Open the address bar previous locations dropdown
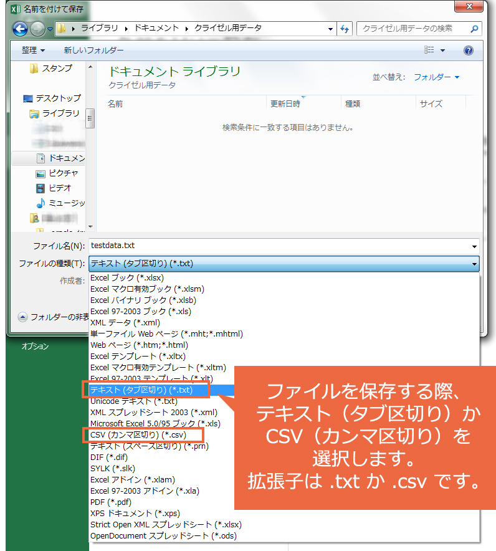Viewport: 496px width, 551px height. tap(330, 29)
